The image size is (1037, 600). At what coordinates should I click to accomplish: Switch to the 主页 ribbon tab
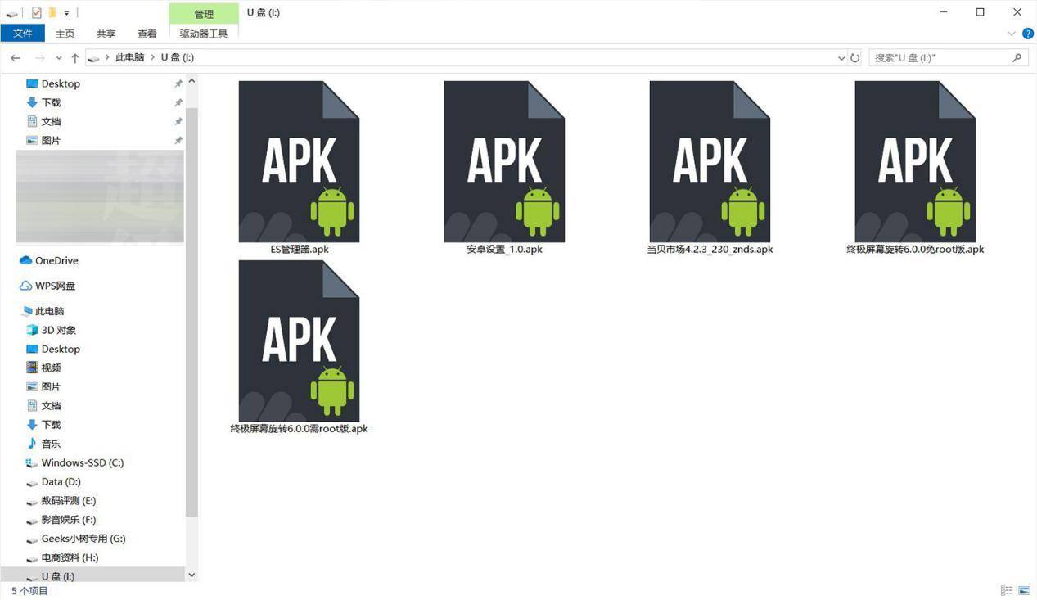tap(65, 34)
